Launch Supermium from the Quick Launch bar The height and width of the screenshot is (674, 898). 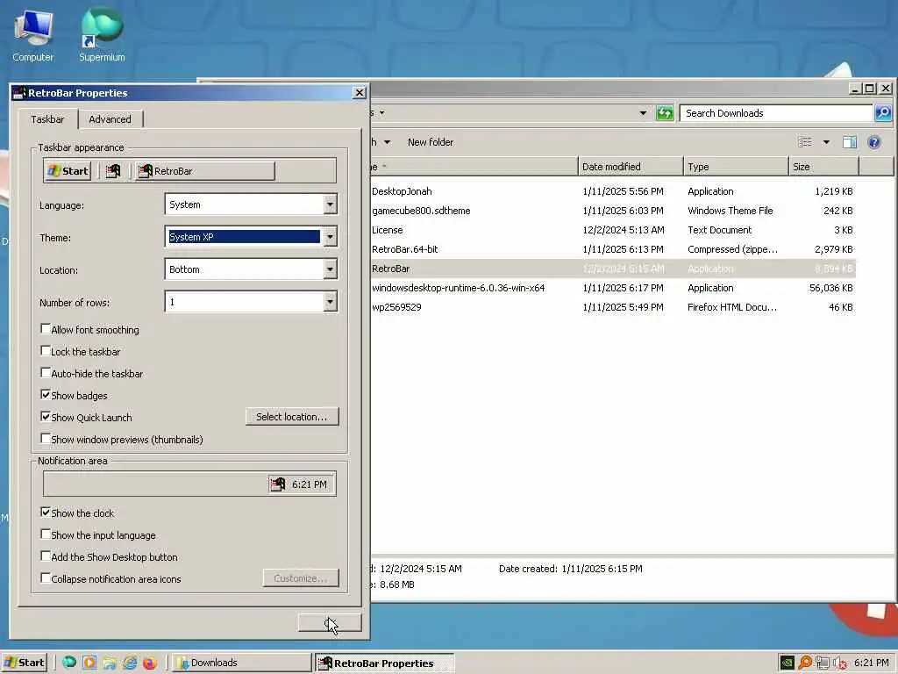click(69, 663)
